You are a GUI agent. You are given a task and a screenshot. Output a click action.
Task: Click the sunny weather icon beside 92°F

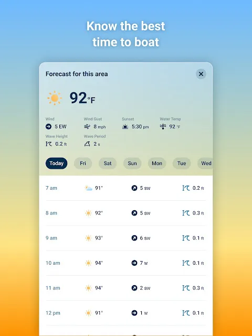point(55,98)
